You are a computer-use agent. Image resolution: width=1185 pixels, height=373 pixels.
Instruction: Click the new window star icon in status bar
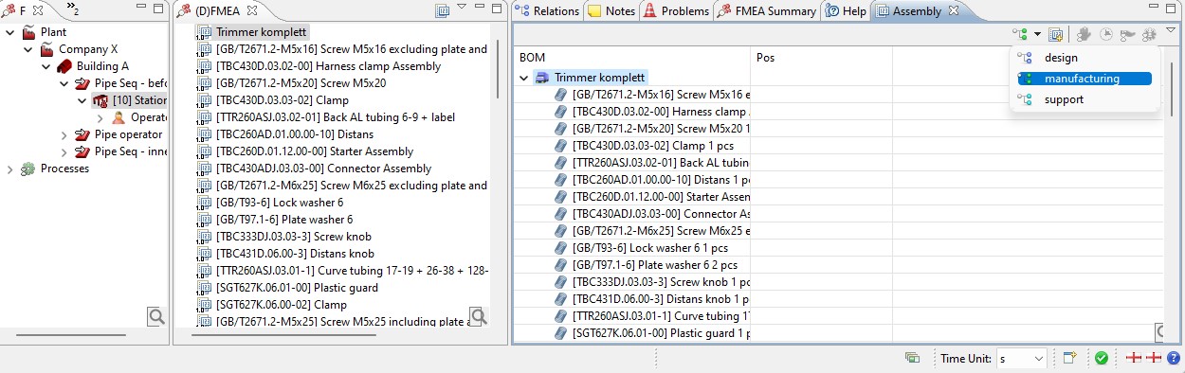(1069, 358)
